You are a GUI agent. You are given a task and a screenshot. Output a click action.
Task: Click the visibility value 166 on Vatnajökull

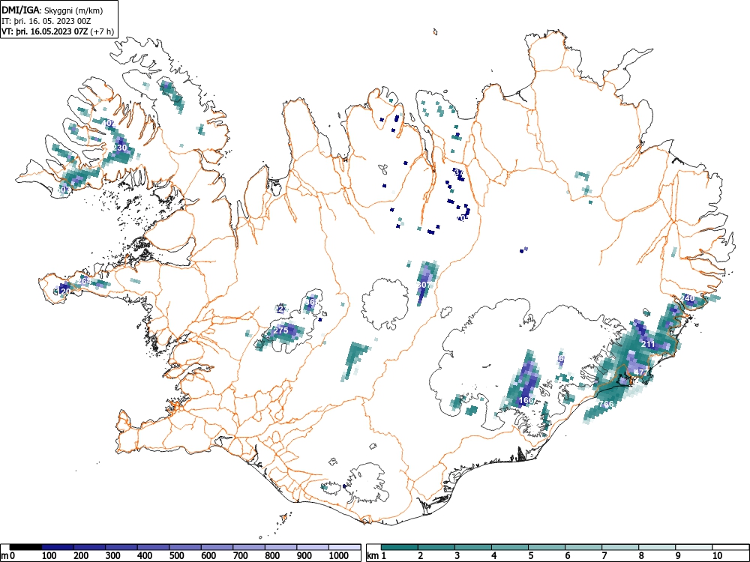pyautogui.click(x=526, y=400)
